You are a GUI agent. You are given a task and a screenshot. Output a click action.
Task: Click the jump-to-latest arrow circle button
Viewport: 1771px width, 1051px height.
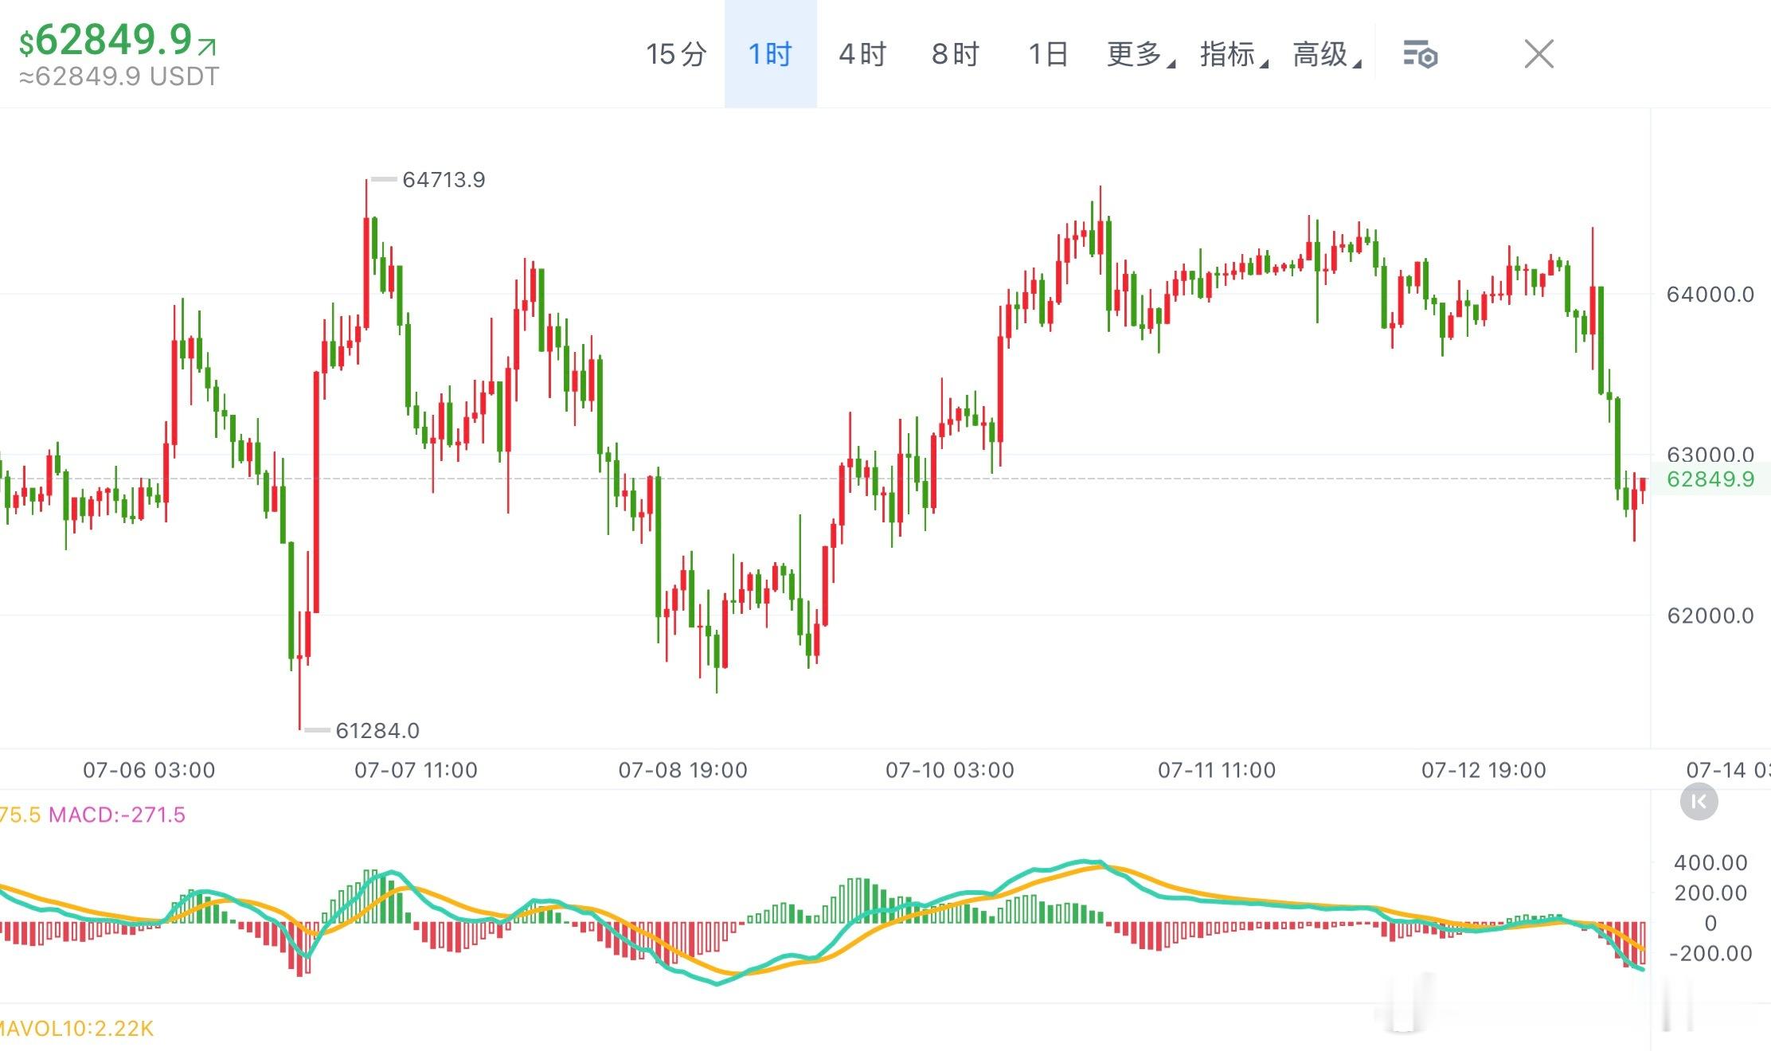click(1699, 802)
